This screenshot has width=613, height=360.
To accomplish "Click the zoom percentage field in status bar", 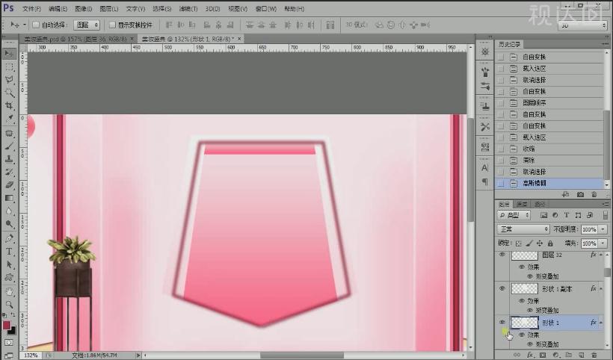I will pyautogui.click(x=31, y=355).
